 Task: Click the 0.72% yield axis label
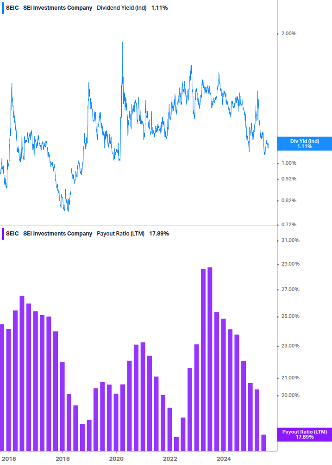(288, 224)
